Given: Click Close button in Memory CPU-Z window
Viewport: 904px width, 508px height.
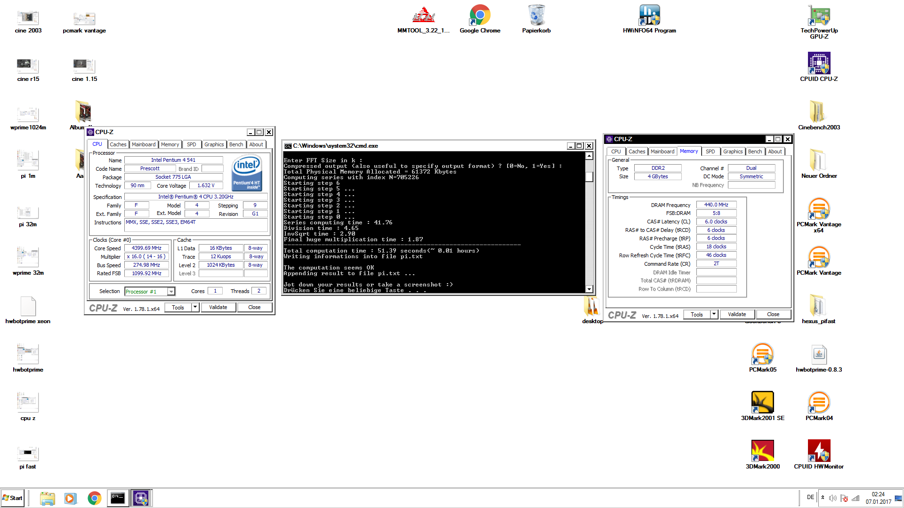Looking at the screenshot, I should [773, 314].
